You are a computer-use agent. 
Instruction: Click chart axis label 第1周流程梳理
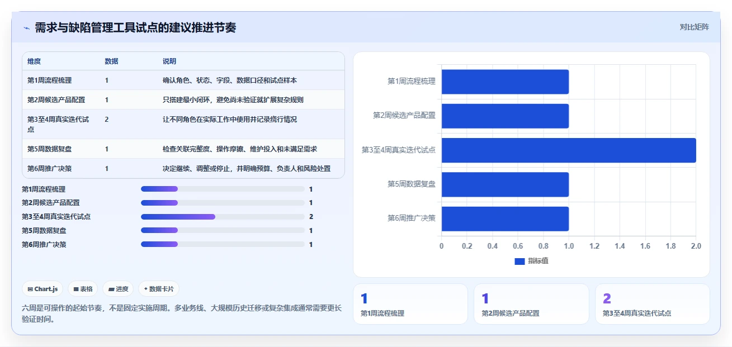click(412, 82)
